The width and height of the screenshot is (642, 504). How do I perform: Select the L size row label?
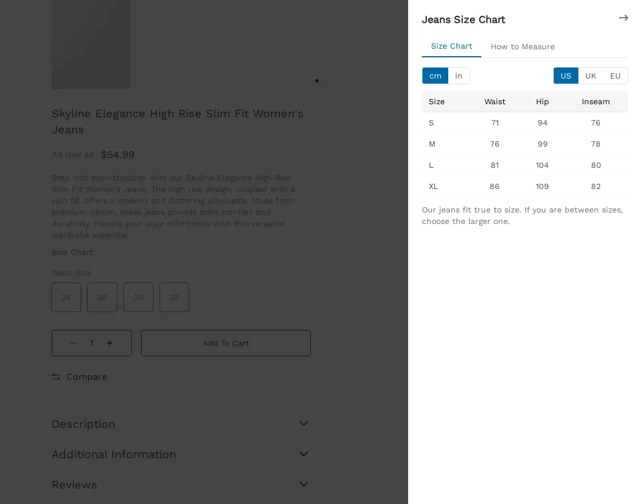430,166
